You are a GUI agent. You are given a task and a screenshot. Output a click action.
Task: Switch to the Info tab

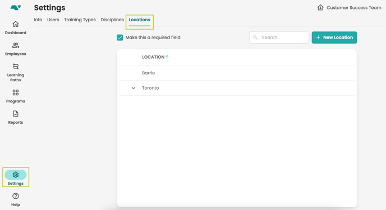click(x=38, y=20)
